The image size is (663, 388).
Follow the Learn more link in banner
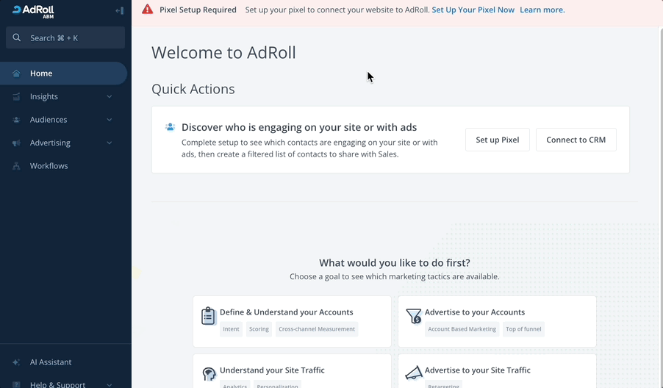tap(542, 10)
